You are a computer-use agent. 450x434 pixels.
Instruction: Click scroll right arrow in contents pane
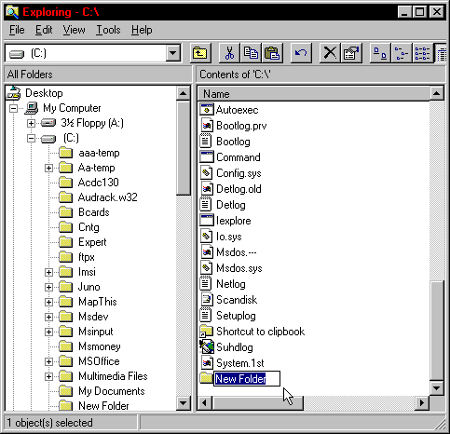click(x=422, y=403)
